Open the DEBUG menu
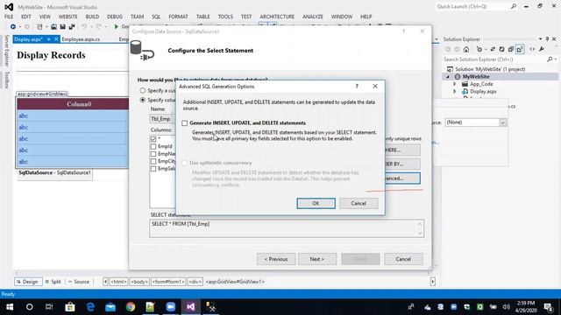561x315 pixels. click(x=115, y=17)
